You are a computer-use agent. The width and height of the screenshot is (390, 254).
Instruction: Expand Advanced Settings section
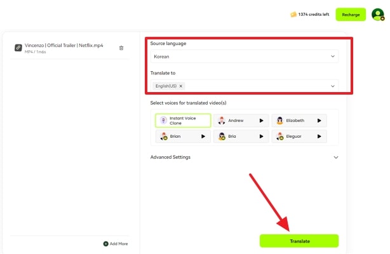click(245, 157)
